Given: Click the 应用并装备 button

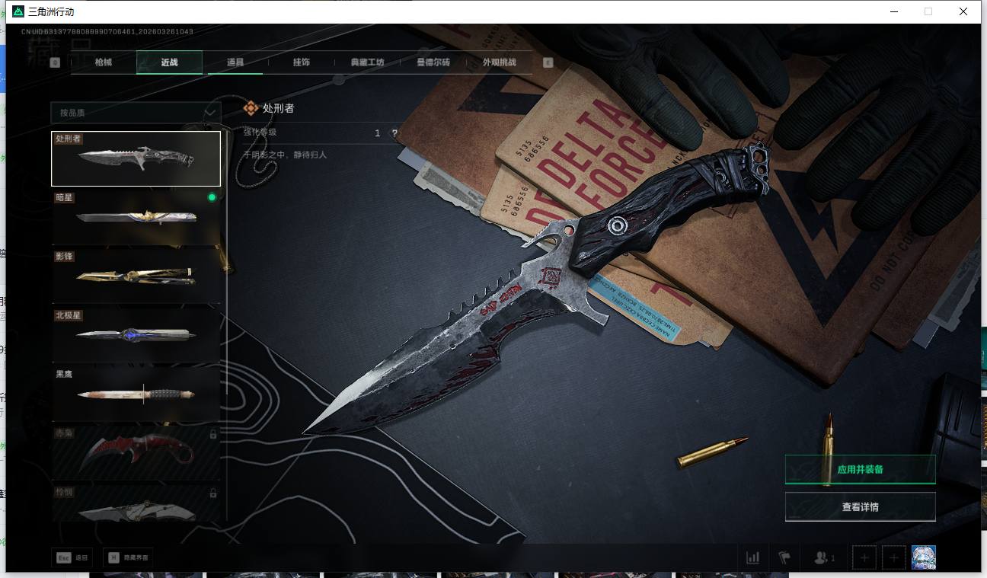Looking at the screenshot, I should click(860, 469).
